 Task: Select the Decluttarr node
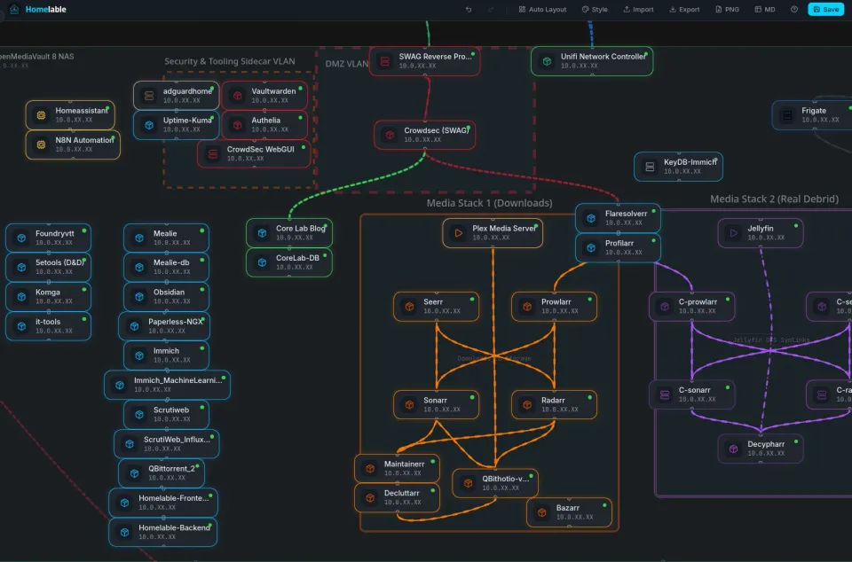click(x=398, y=497)
